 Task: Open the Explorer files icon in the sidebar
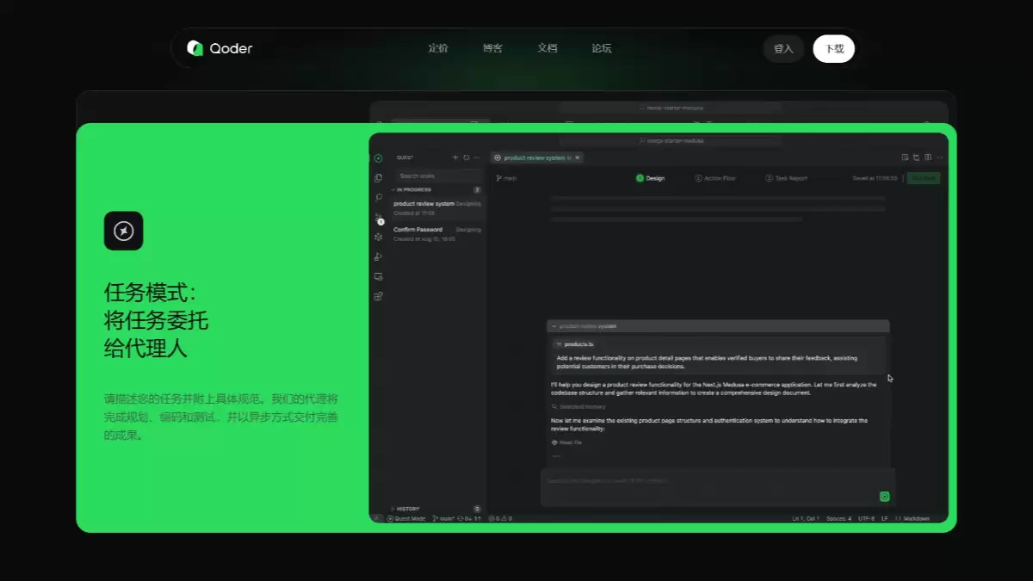378,178
